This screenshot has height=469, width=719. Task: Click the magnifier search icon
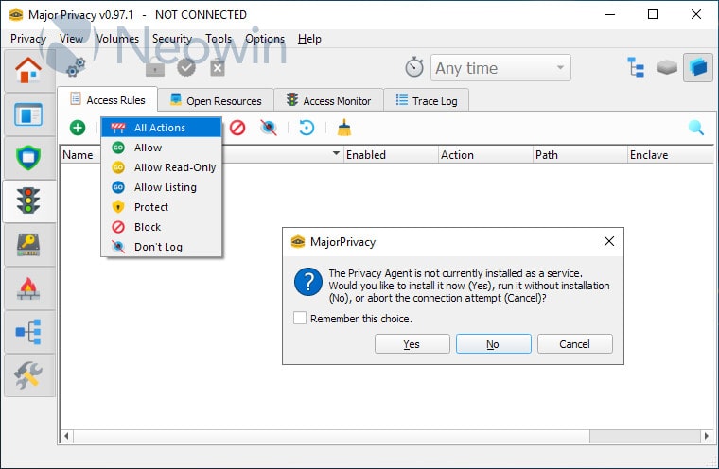(695, 128)
